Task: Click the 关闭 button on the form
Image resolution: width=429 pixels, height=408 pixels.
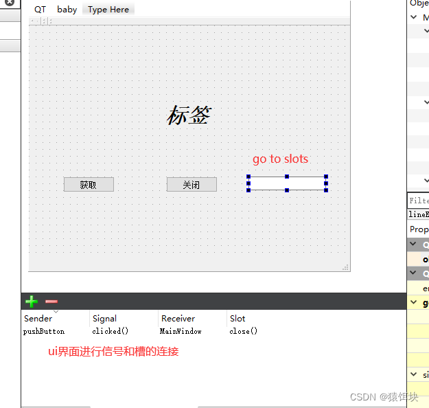Action: (x=192, y=185)
